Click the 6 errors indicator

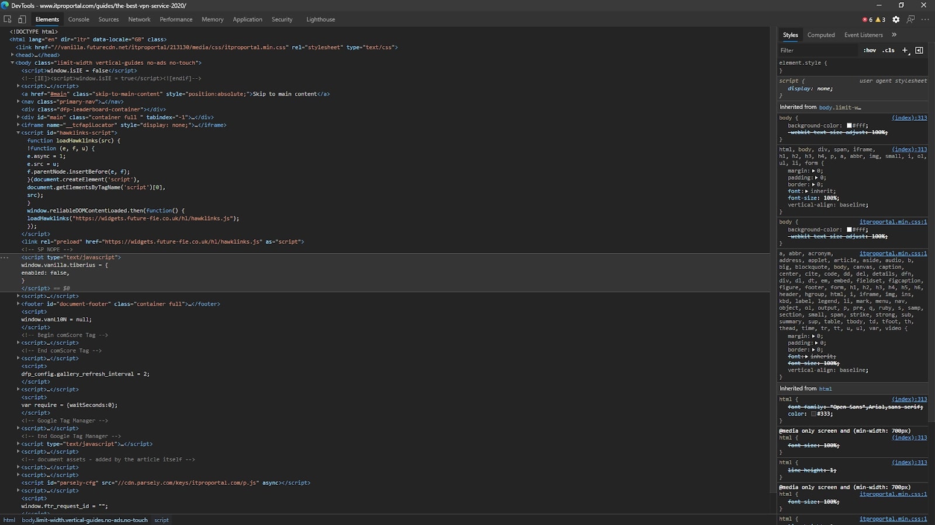click(x=867, y=19)
